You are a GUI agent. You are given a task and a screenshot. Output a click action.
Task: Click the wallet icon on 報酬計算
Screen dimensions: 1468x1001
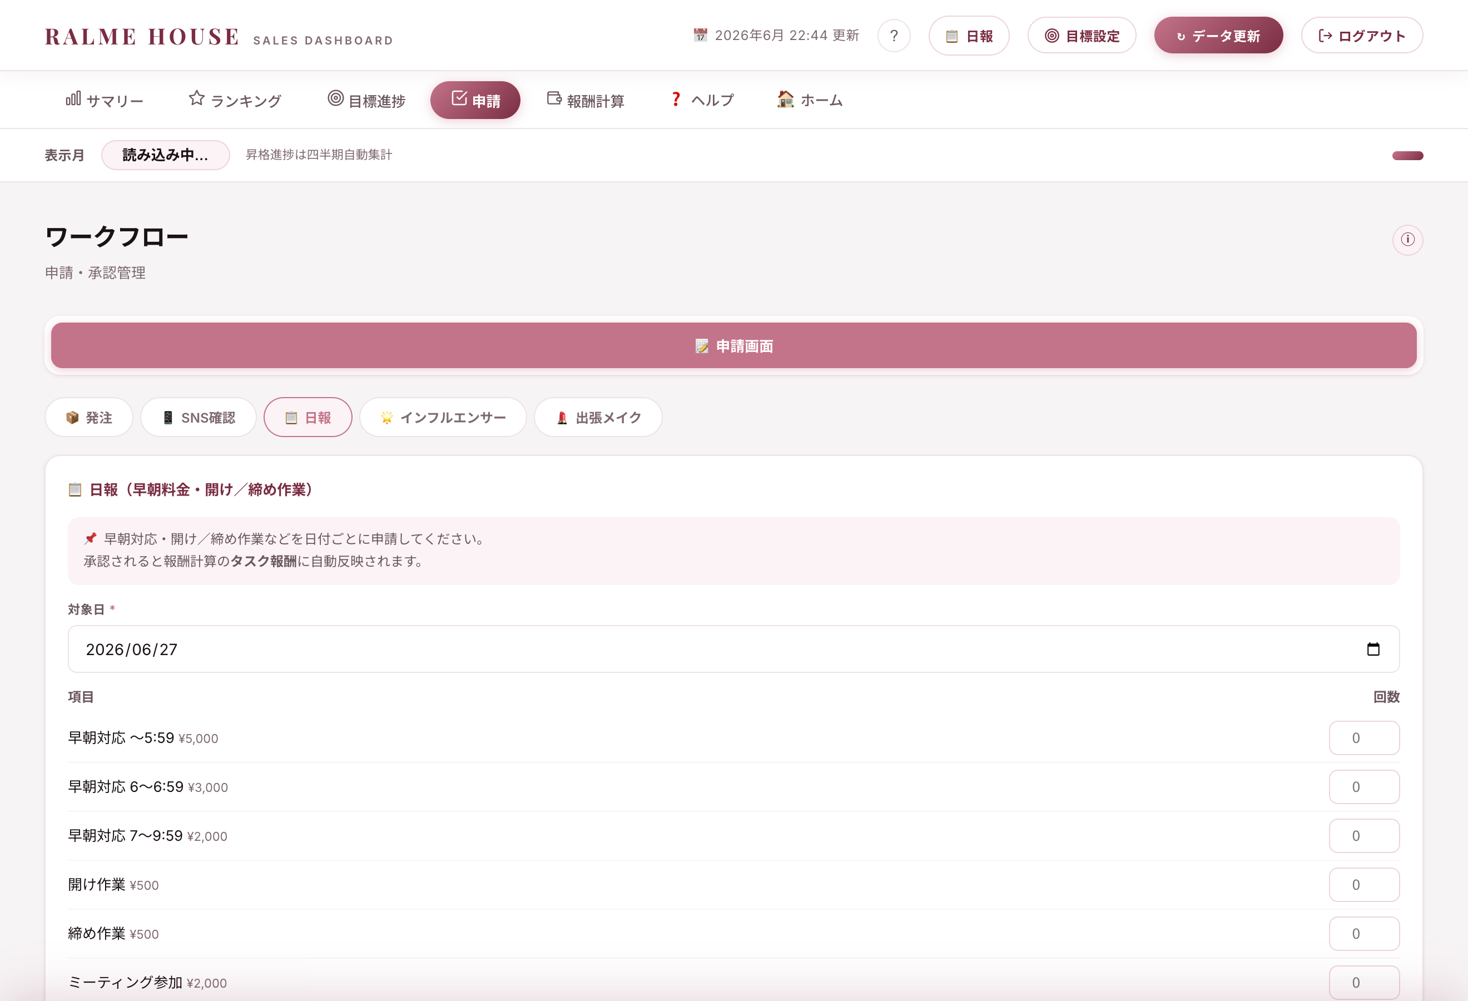pos(554,98)
